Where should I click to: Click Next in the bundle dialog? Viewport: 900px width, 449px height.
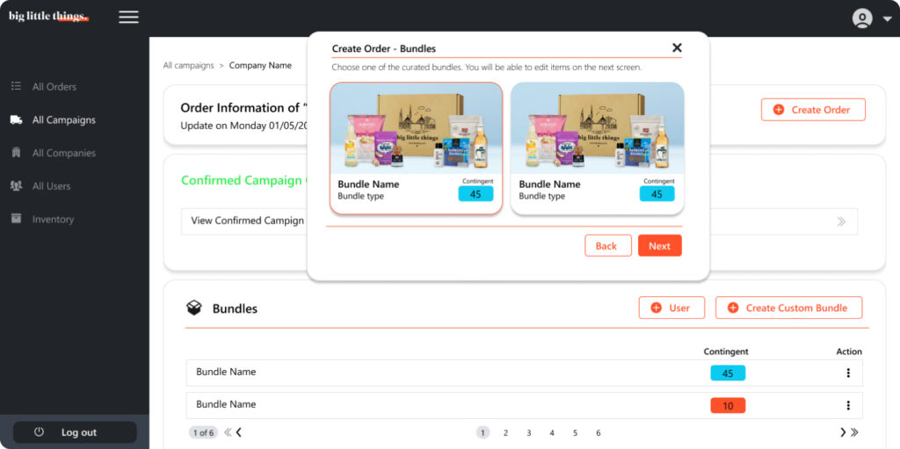pyautogui.click(x=659, y=246)
